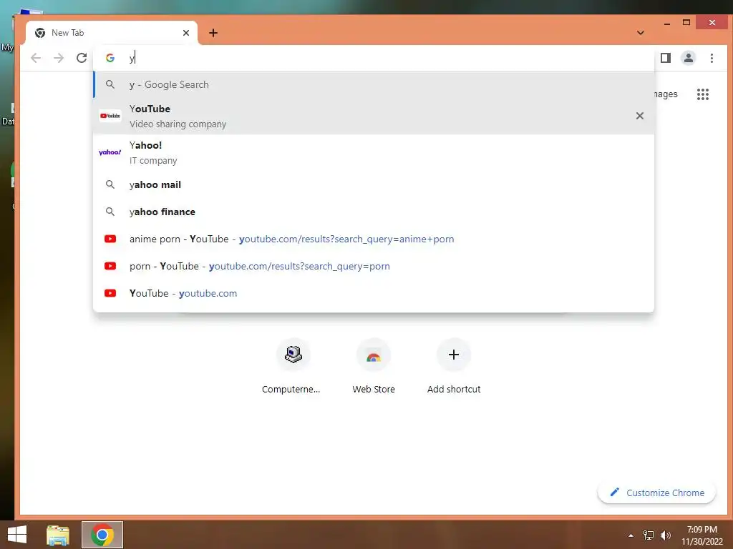The image size is (733, 549).
Task: Reload the page with the refresh icon
Action: tap(82, 58)
